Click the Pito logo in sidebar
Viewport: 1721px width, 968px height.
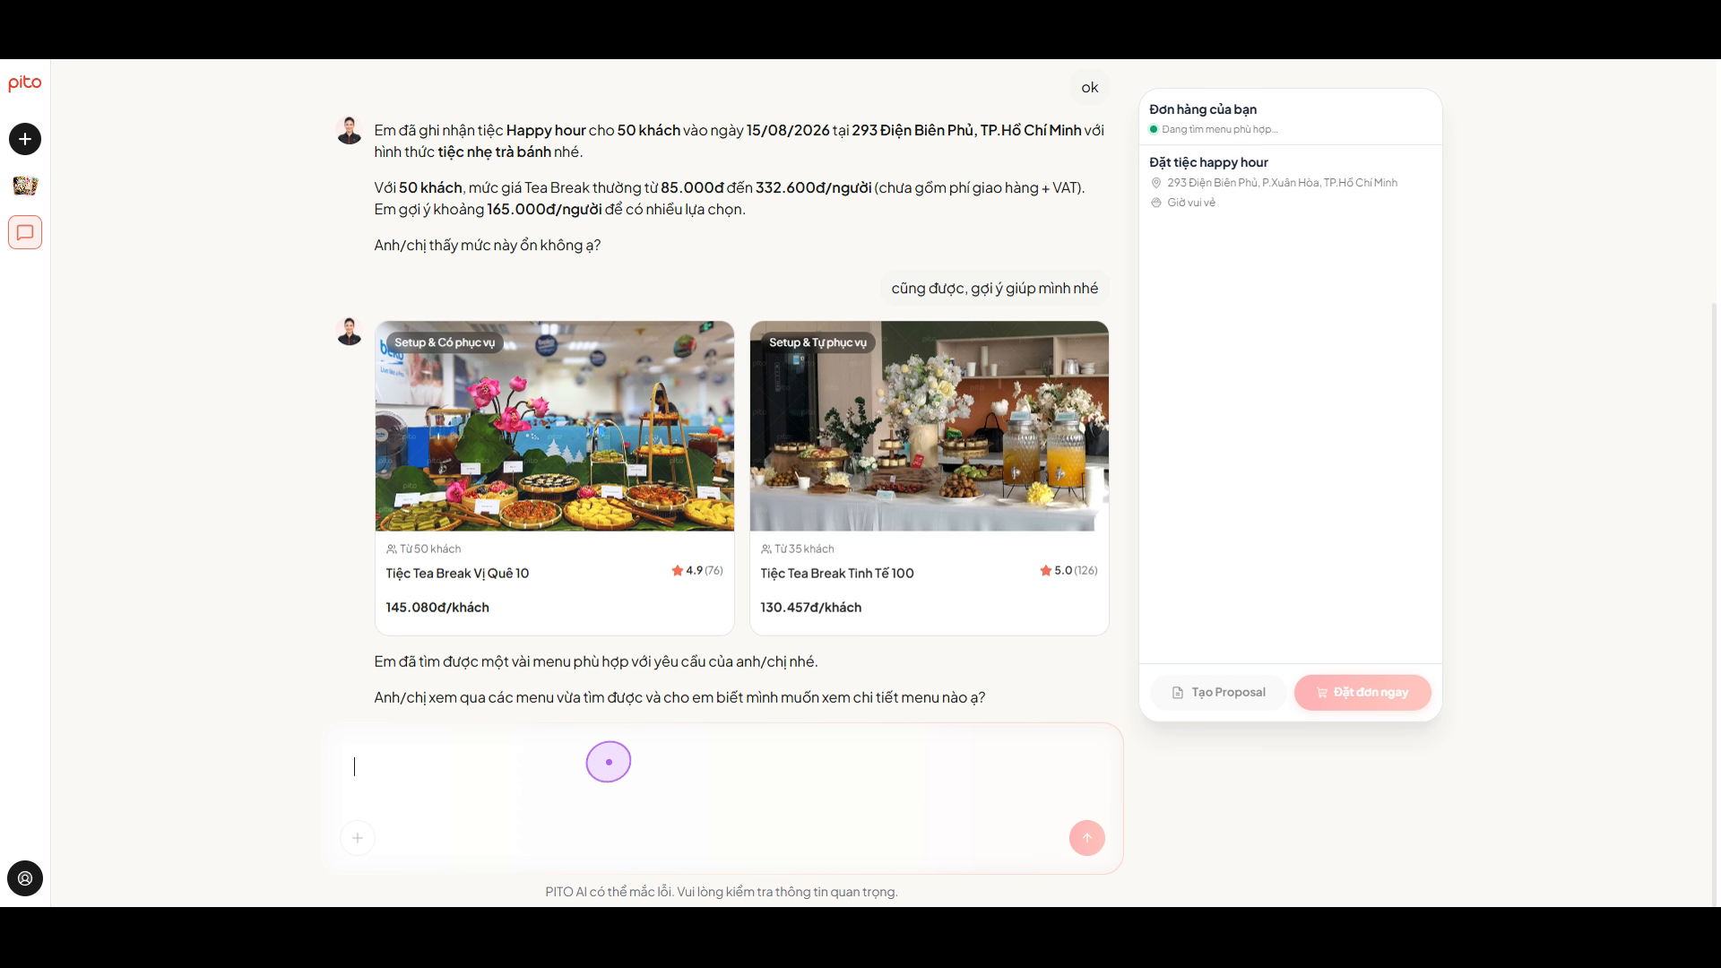coord(25,83)
